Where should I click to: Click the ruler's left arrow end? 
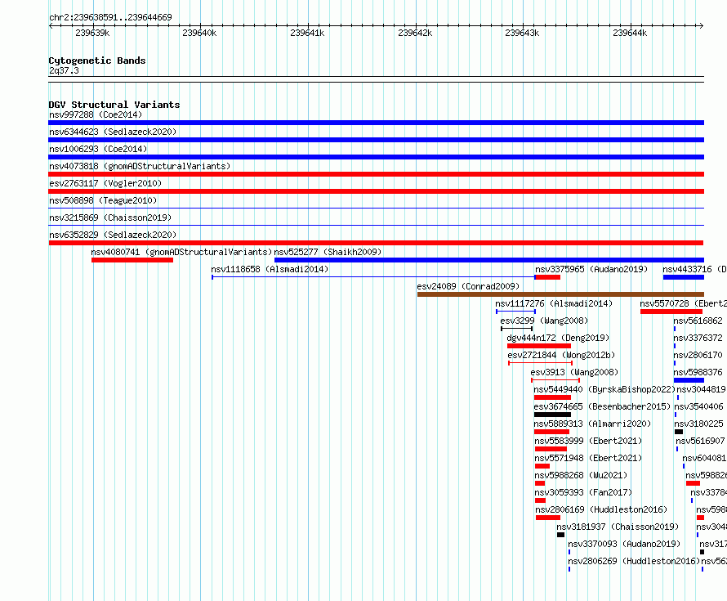click(51, 26)
